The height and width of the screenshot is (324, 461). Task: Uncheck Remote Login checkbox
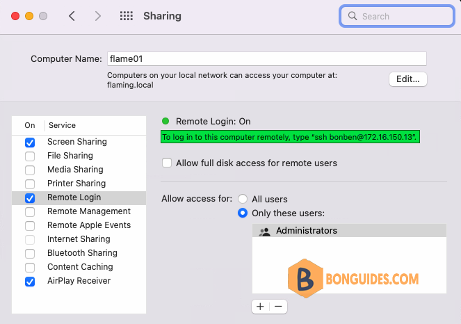point(30,198)
